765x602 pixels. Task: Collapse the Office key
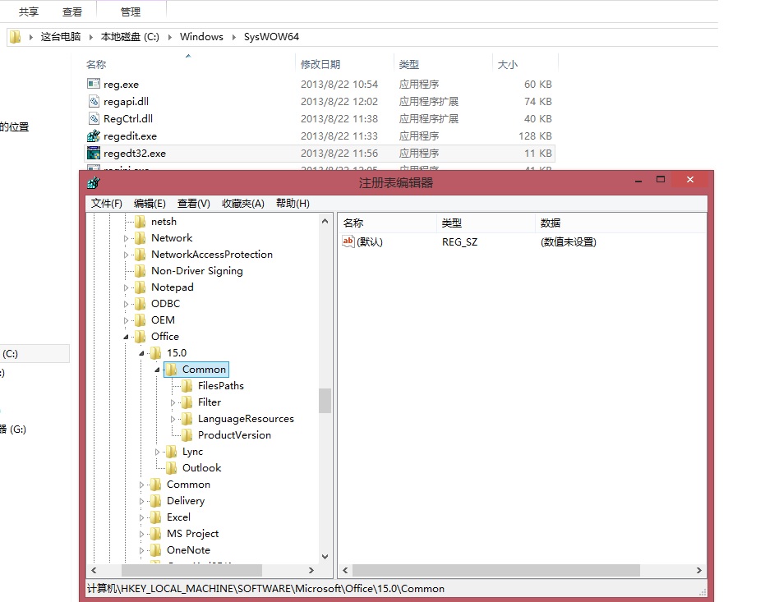click(x=127, y=336)
